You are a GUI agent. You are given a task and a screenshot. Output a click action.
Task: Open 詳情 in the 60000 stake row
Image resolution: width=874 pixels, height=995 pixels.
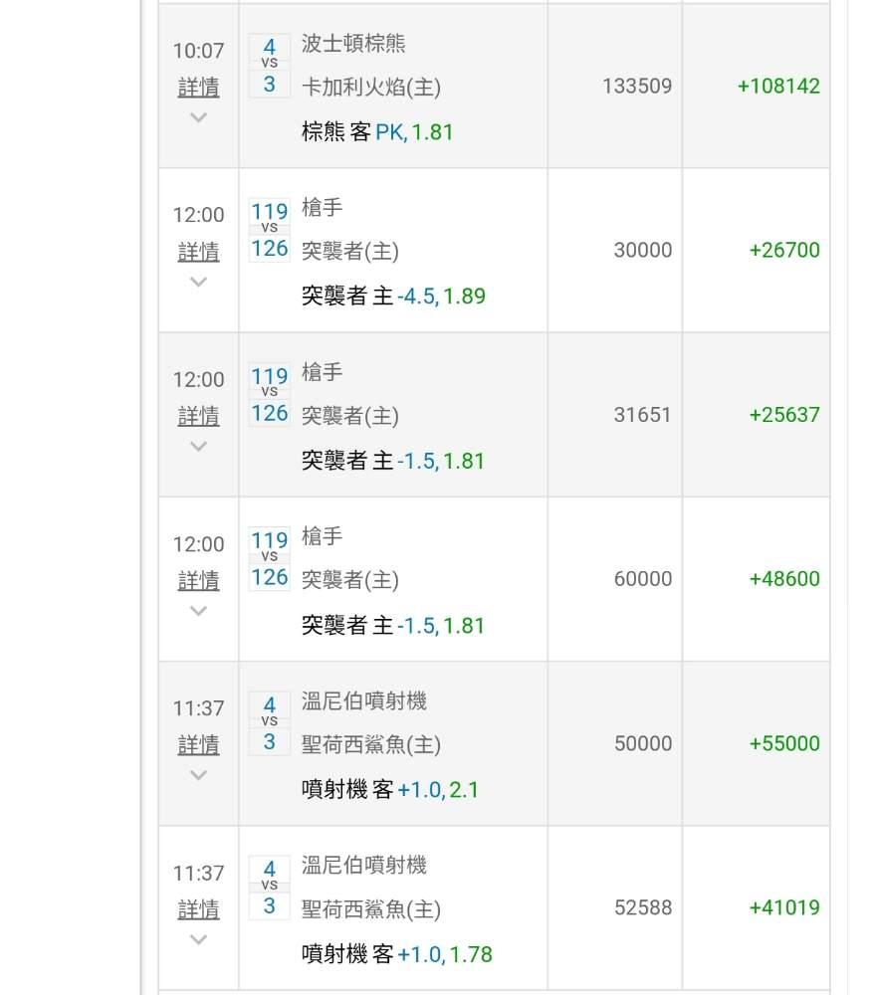click(198, 580)
